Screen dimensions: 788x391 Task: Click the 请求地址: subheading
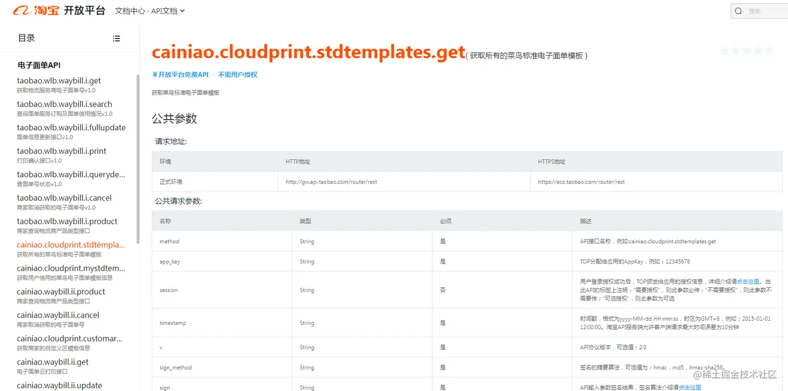[171, 142]
